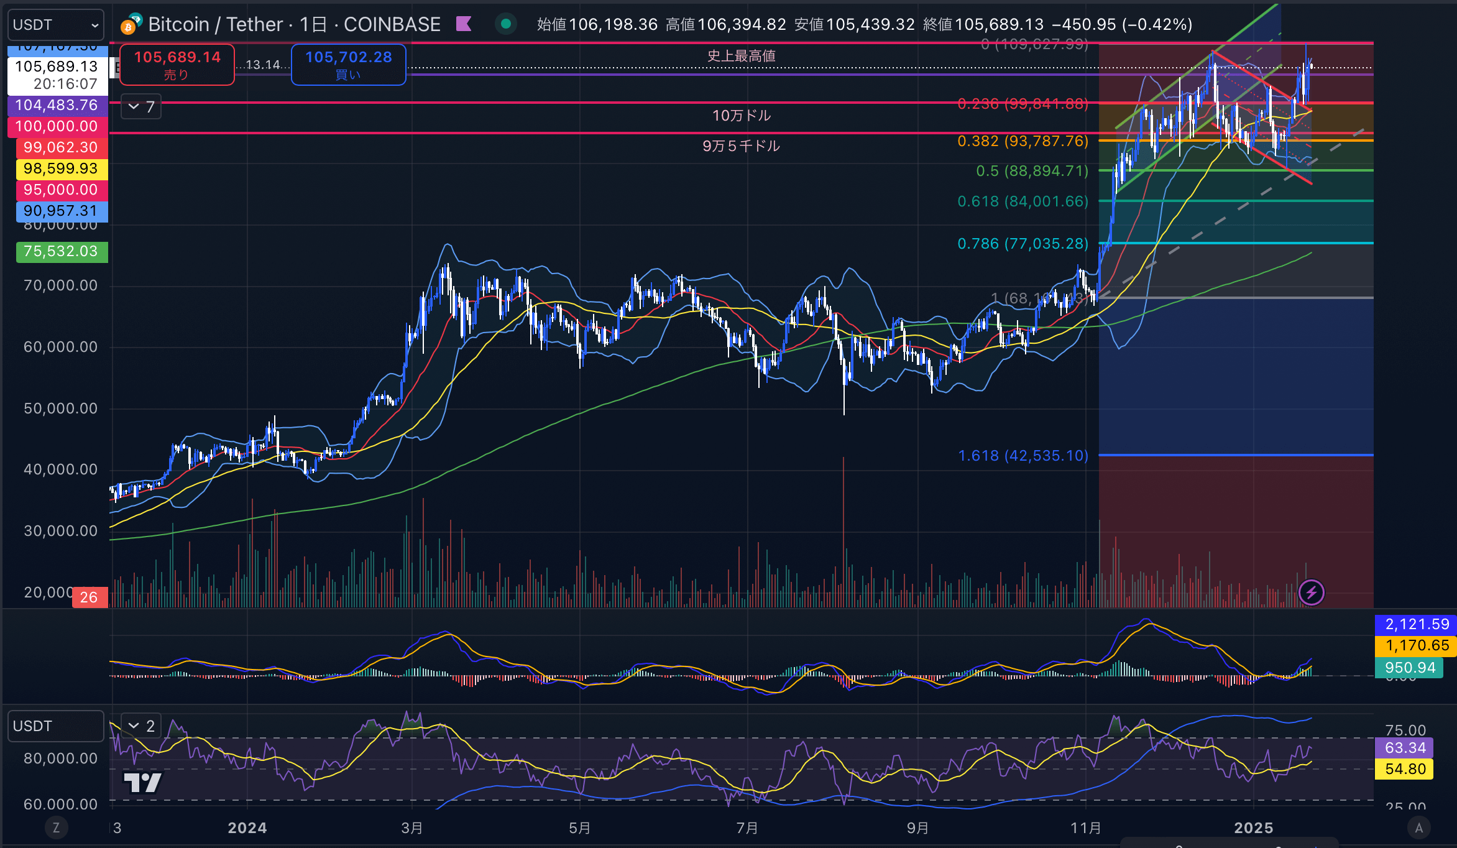The image size is (1457, 848).
Task: Click the red sell button 105,689.14 売り
Action: click(x=177, y=65)
